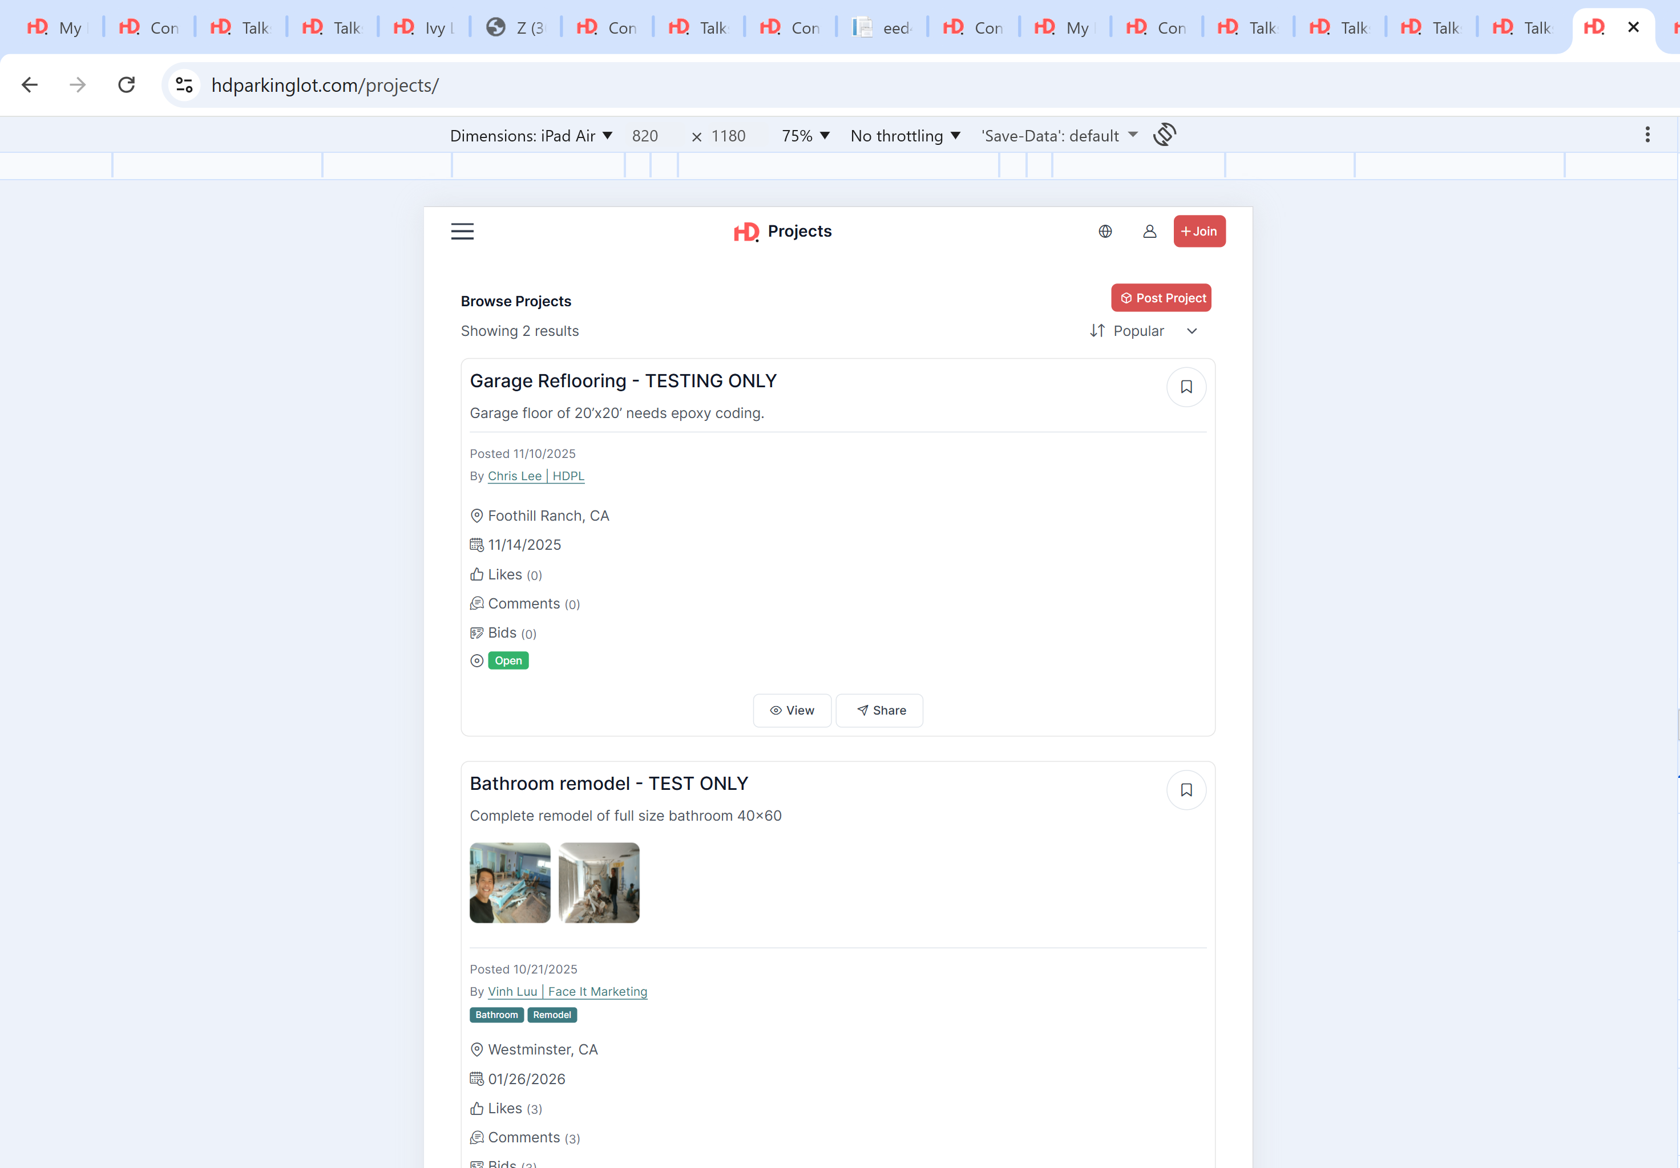
Task: Open DevTools three-dot options menu
Action: coord(1647,135)
